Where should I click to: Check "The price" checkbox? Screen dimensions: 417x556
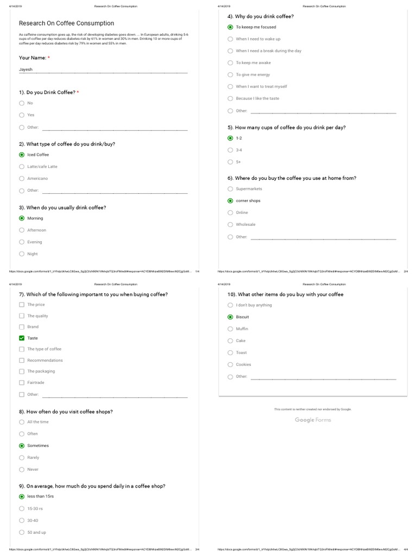point(22,305)
